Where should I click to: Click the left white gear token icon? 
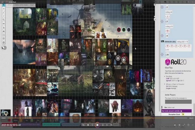(118, 58)
